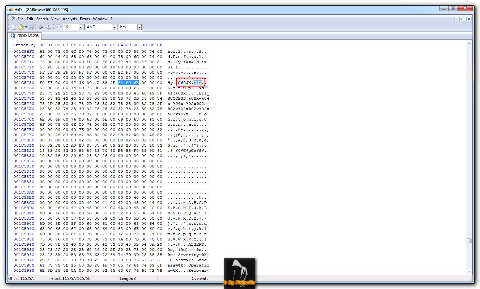This screenshot has height=289, width=480.
Task: Click the bytes-per-row width arrows icon
Action: (x=59, y=27)
